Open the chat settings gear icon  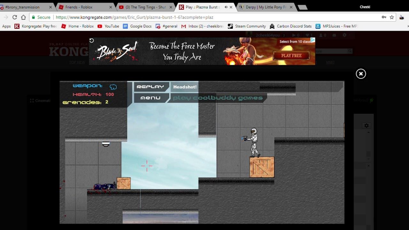coord(367,126)
